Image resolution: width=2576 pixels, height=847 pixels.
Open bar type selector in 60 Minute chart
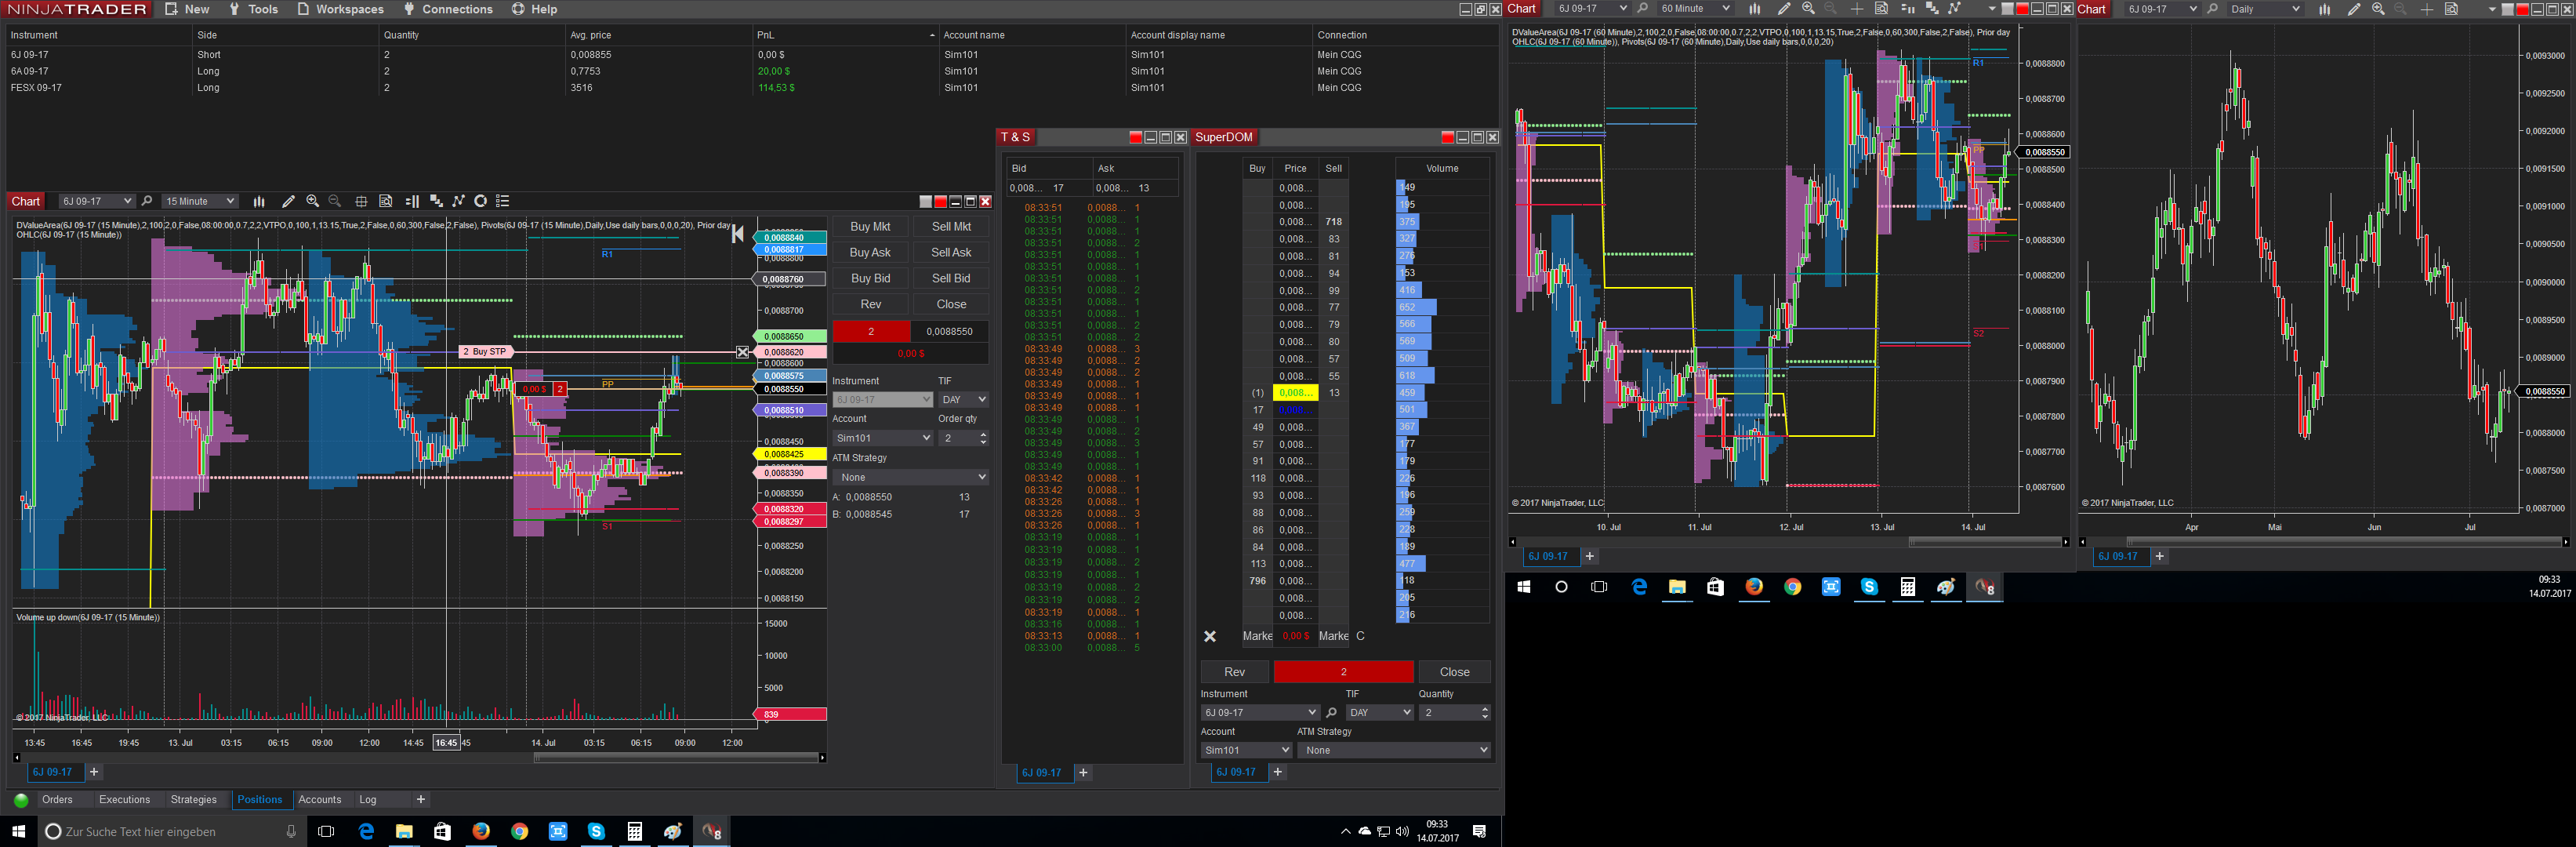pyautogui.click(x=1754, y=9)
